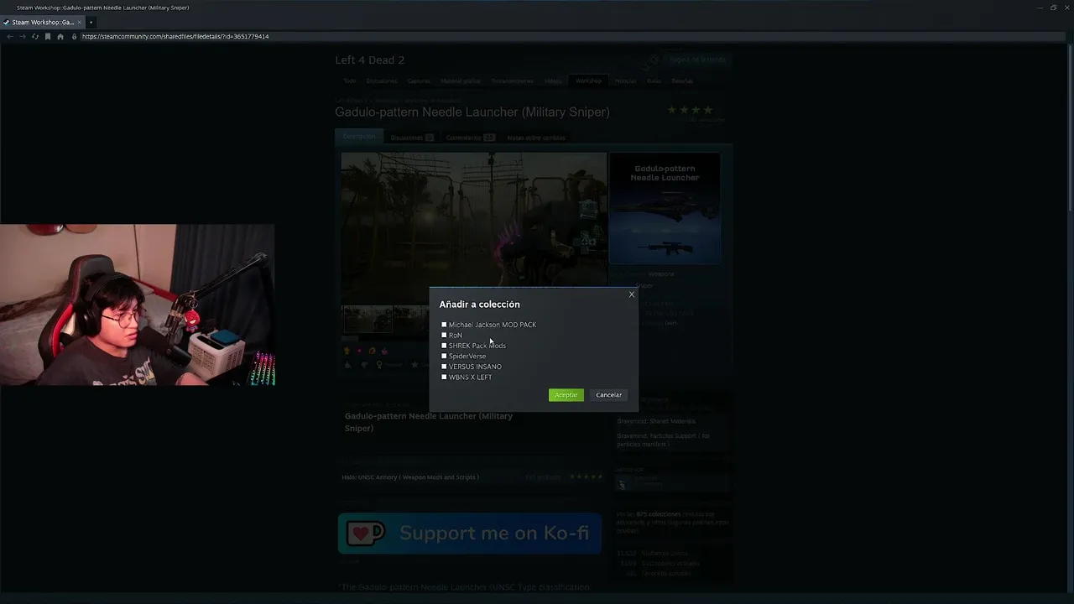The width and height of the screenshot is (1074, 604).
Task: Switch to the Comentarios tab
Action: [470, 138]
